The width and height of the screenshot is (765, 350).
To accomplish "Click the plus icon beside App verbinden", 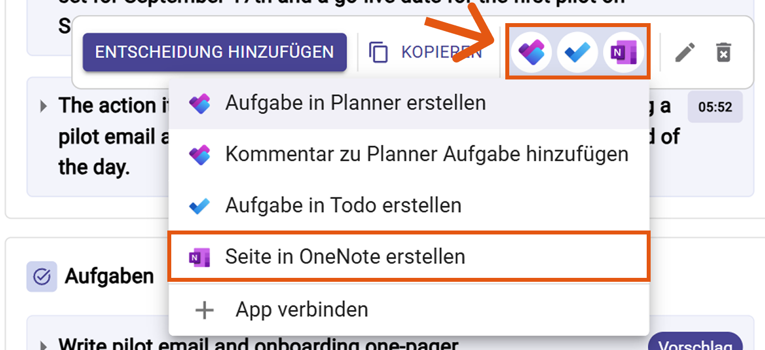I will [204, 309].
